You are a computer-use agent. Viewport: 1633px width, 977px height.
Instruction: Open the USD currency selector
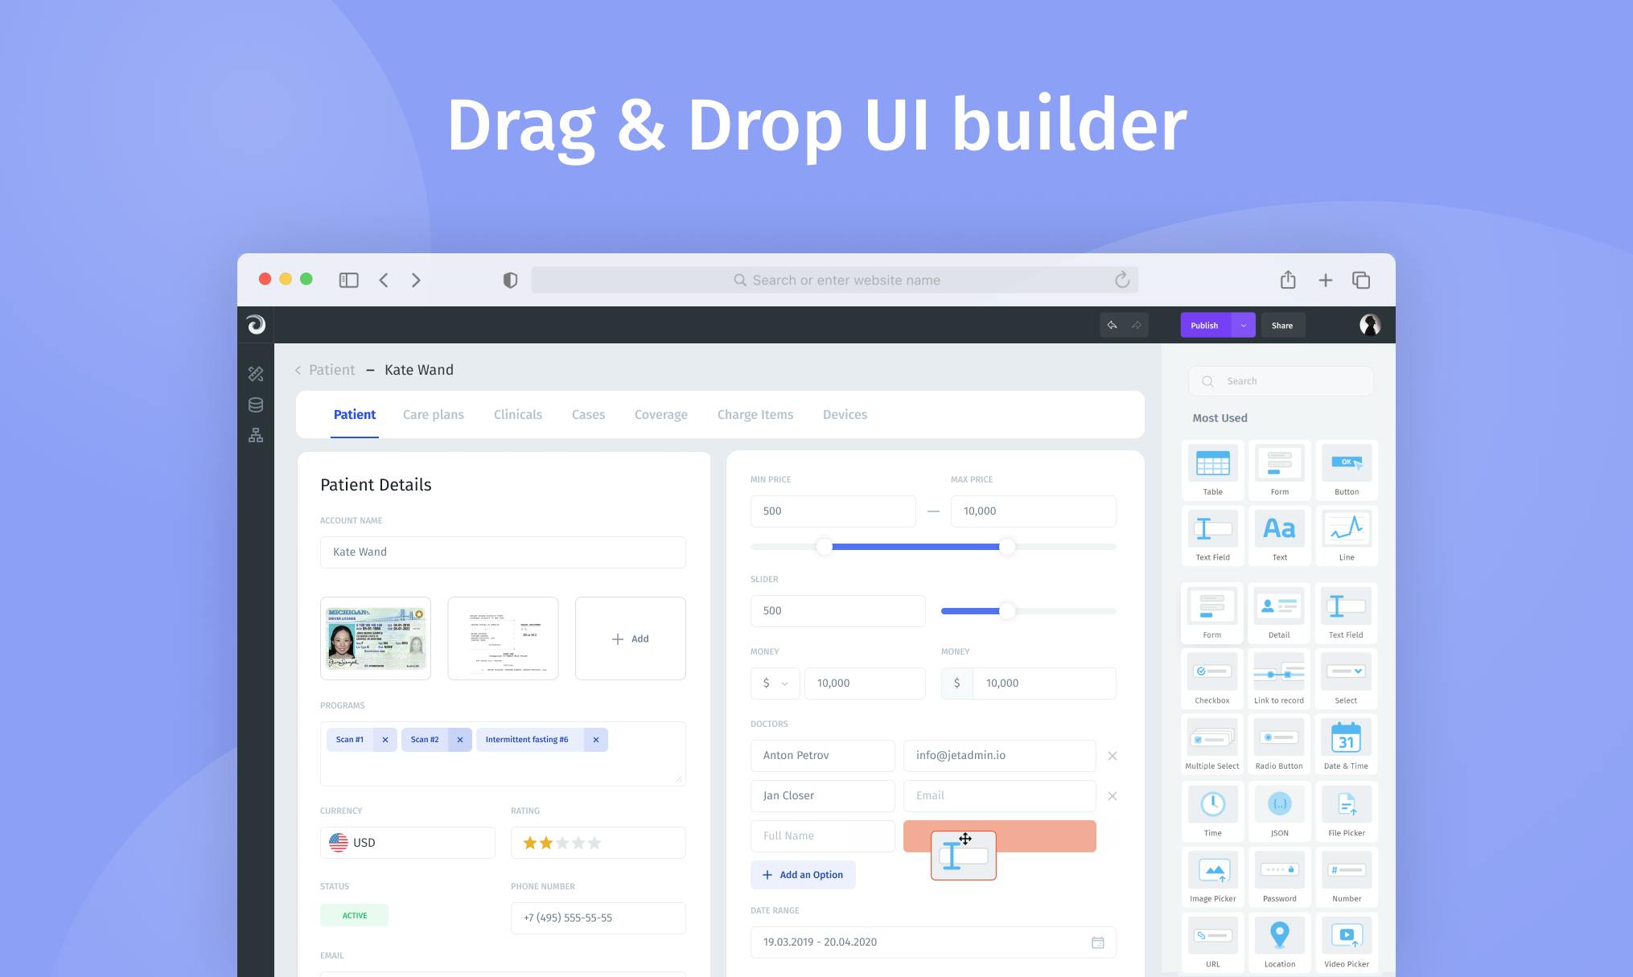(407, 843)
